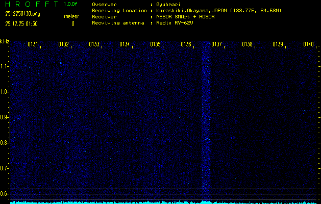
Task: Click time marker 0132
Action: 63,44
